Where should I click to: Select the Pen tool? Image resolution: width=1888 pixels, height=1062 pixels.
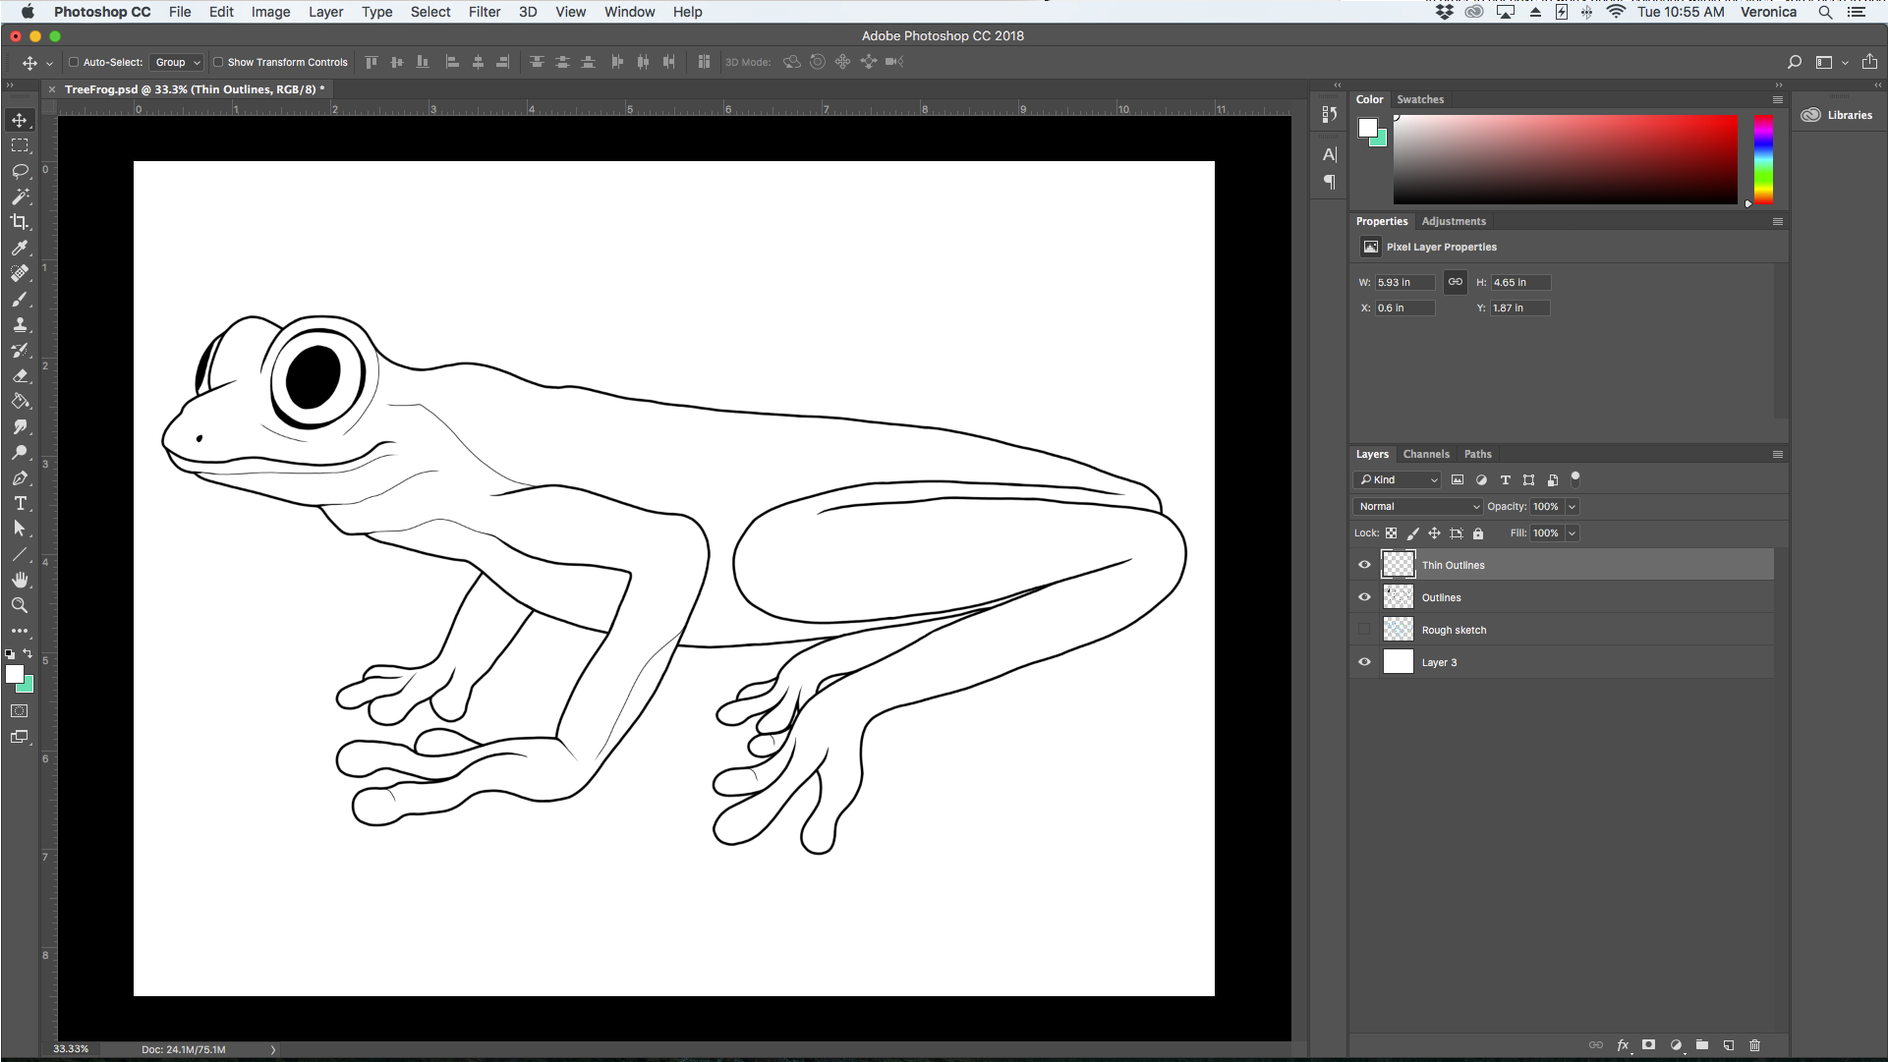point(20,477)
